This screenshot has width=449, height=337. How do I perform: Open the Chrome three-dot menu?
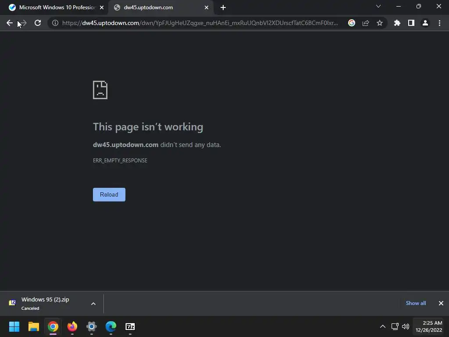tap(439, 23)
